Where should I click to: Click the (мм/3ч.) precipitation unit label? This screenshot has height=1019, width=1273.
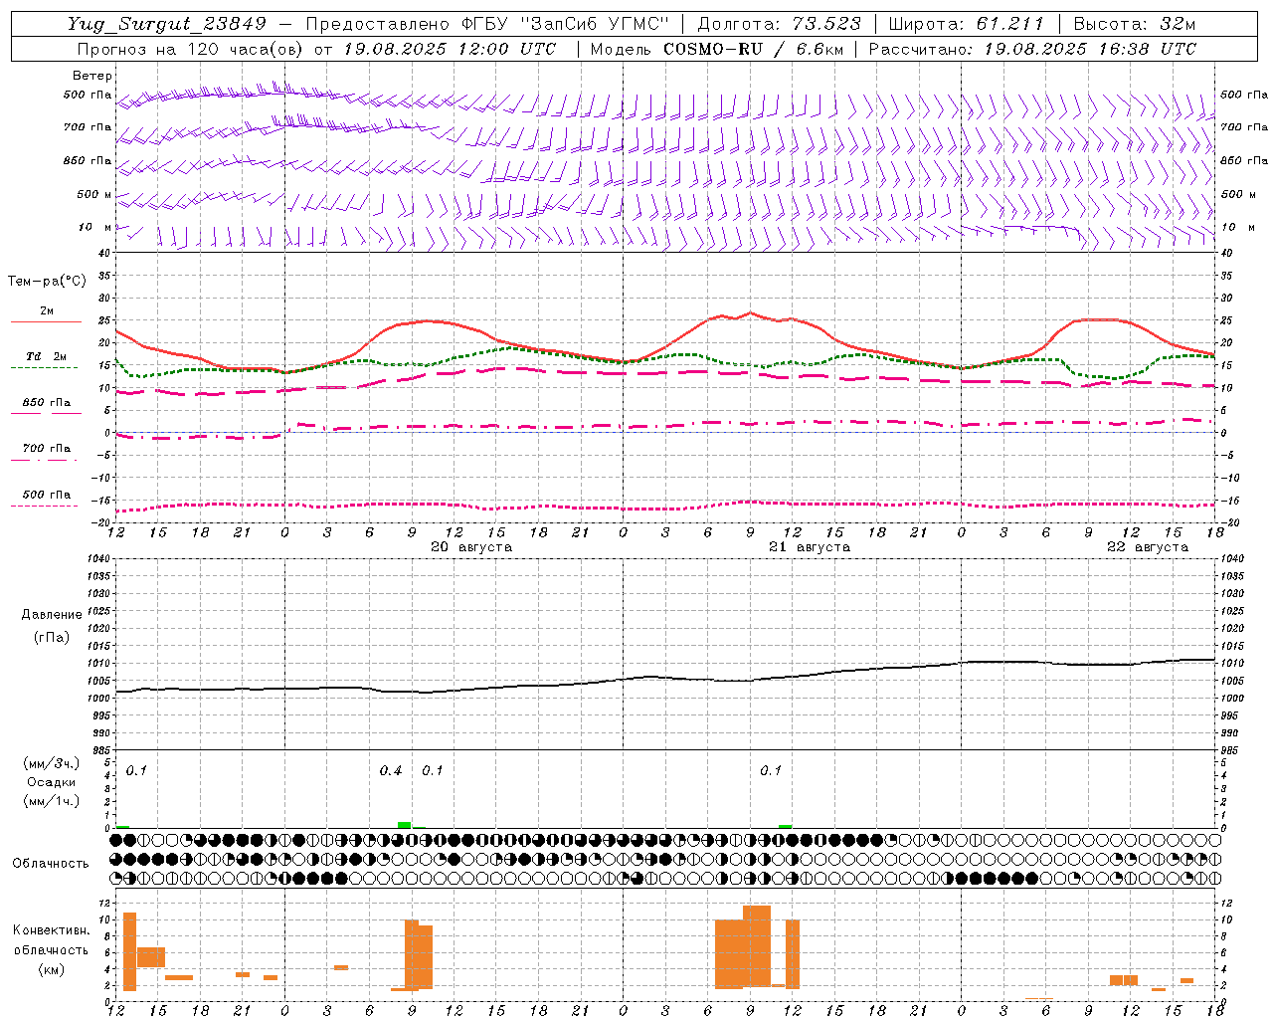pos(52,763)
